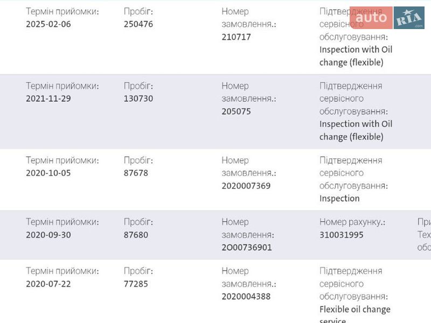Select the date 2020-10-05
431x323 pixels.
[x=48, y=173]
